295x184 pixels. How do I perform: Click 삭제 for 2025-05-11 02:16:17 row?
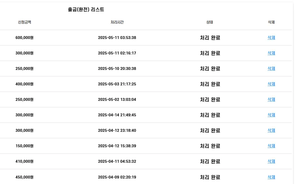(x=271, y=53)
